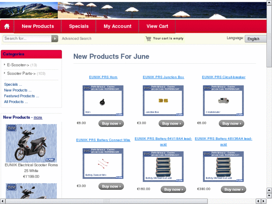This screenshot has height=204, width=272.
Task: Click the €160.00 battery product thumbnail
Action: [x=163, y=167]
